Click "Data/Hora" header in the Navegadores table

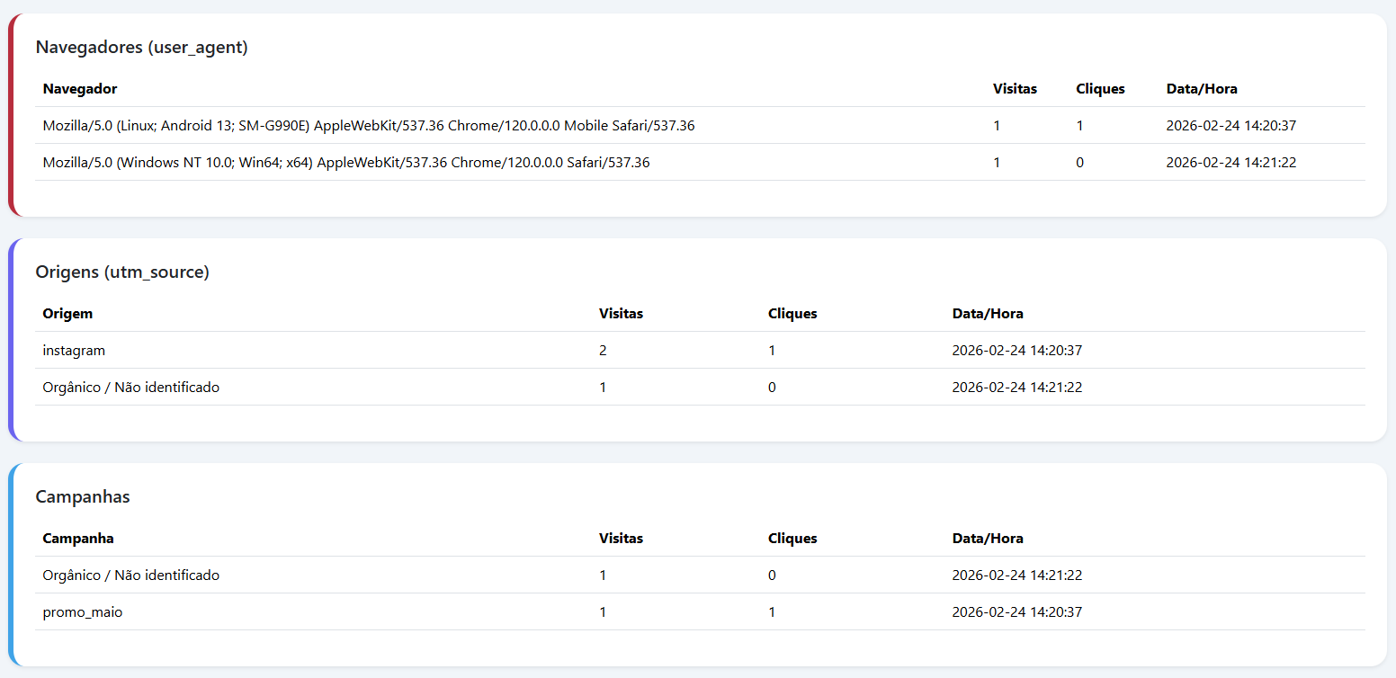pyautogui.click(x=1202, y=89)
